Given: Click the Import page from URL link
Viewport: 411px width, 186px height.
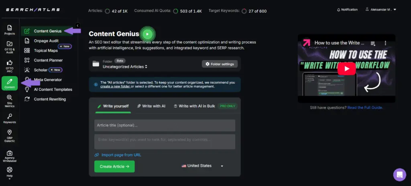Looking at the screenshot, I should tap(121, 155).
